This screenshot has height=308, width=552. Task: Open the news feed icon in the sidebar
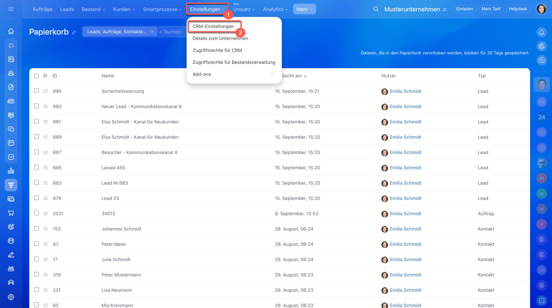11,59
